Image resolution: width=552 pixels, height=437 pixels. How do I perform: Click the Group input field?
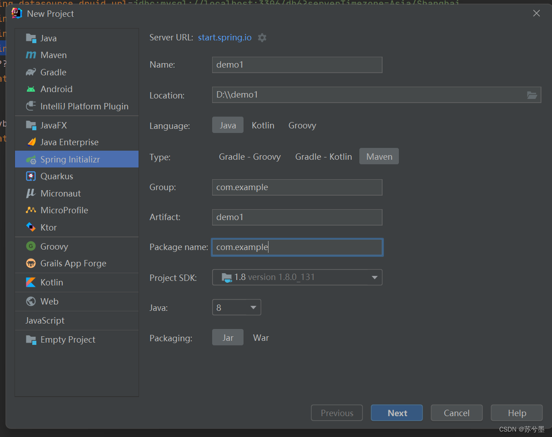(297, 187)
